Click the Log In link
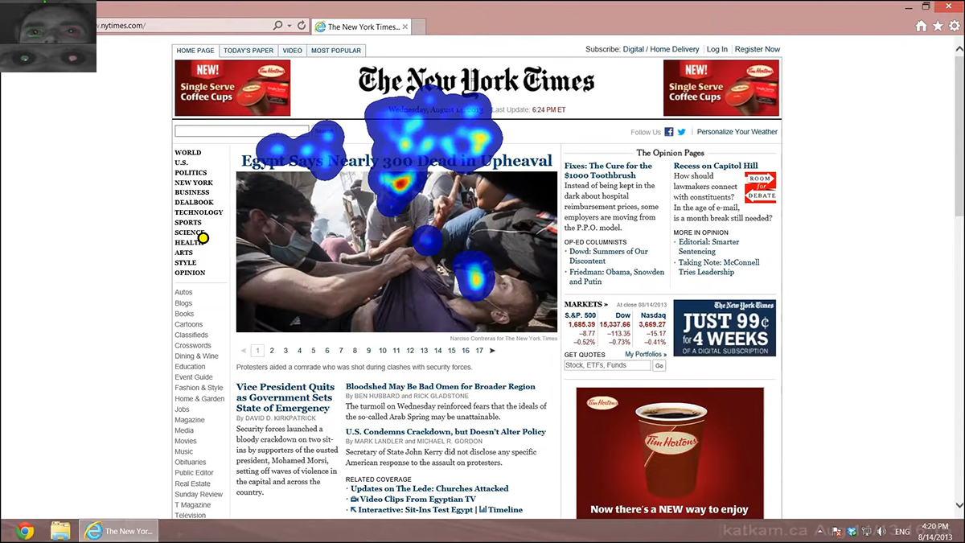Screen dimensions: 965x543 click(717, 49)
